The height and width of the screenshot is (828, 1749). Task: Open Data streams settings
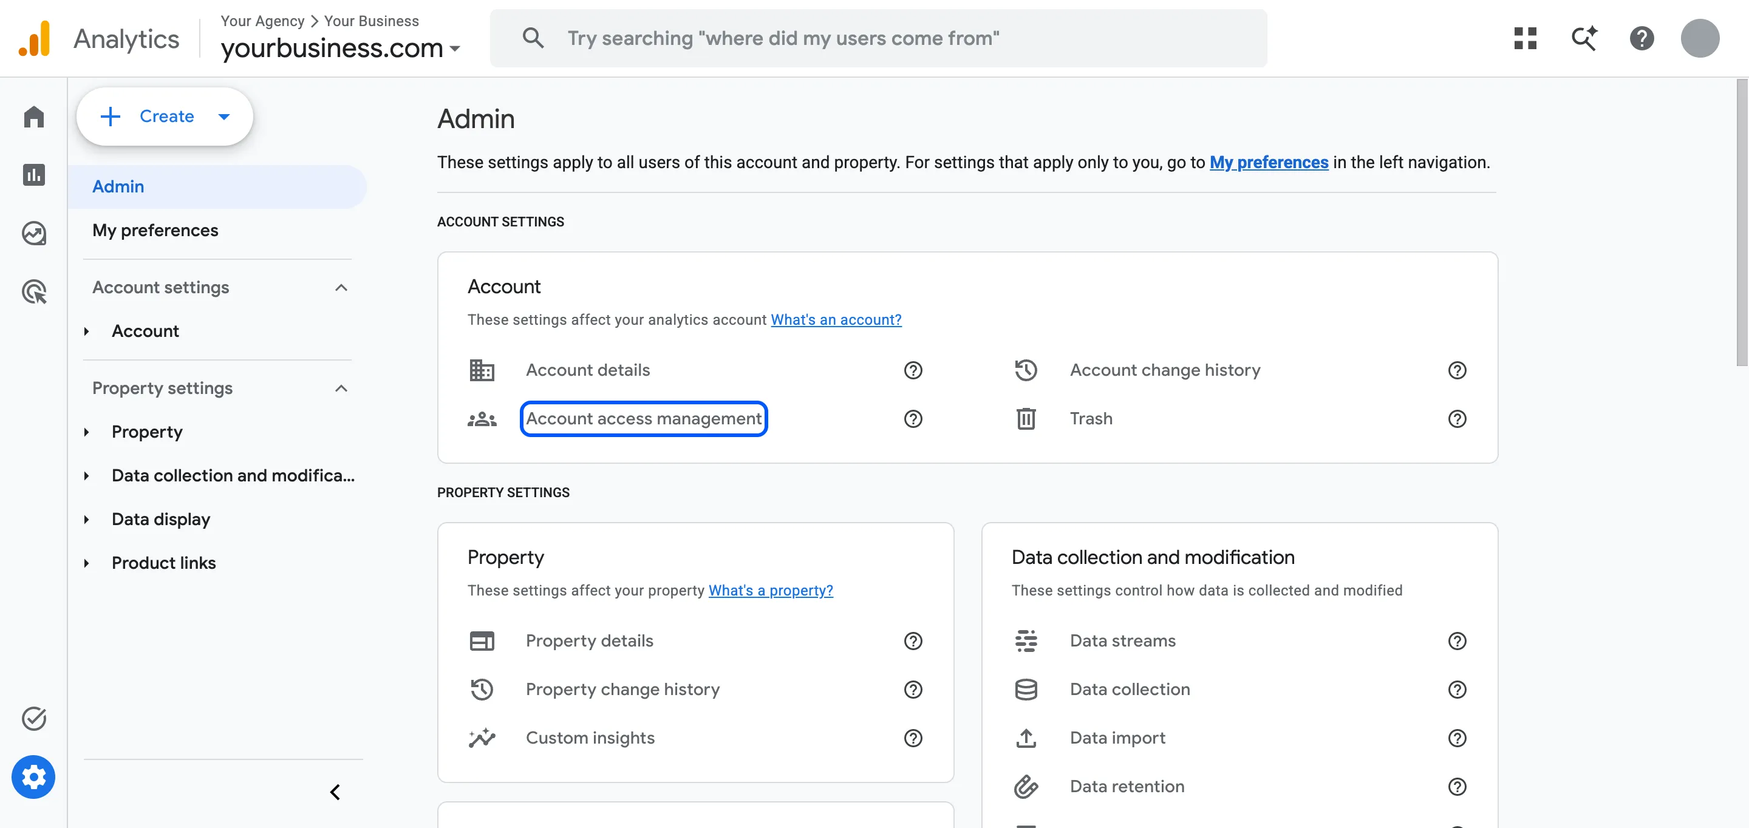1122,640
